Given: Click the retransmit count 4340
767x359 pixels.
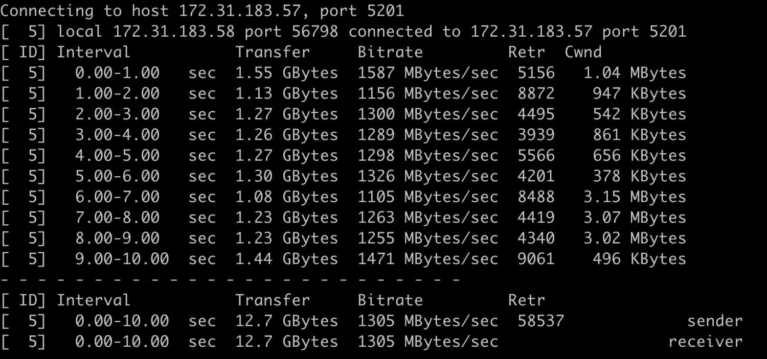Looking at the screenshot, I should click(535, 238).
